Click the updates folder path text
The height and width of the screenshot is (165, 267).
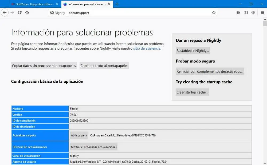pos(123,135)
